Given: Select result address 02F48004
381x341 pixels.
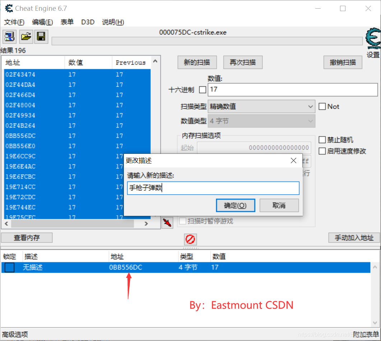Looking at the screenshot, I should (x=20, y=105).
